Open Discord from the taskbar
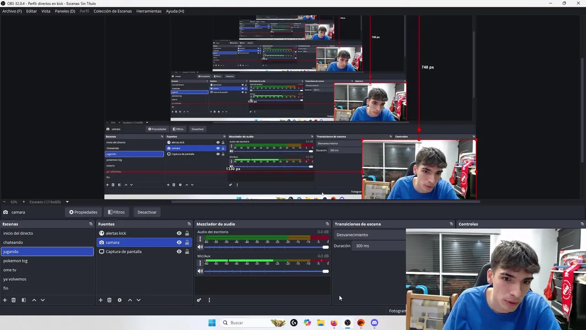The height and width of the screenshot is (330, 586). [x=374, y=323]
